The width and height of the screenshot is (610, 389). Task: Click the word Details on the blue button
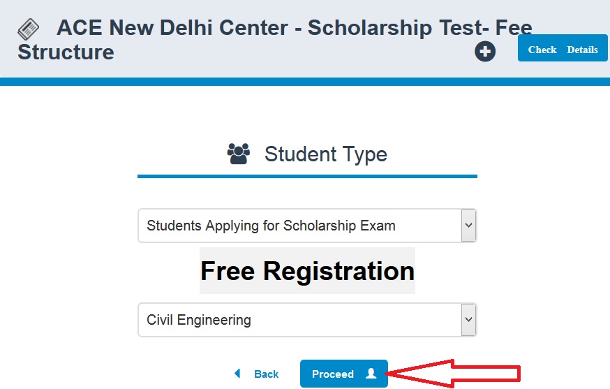pyautogui.click(x=582, y=50)
